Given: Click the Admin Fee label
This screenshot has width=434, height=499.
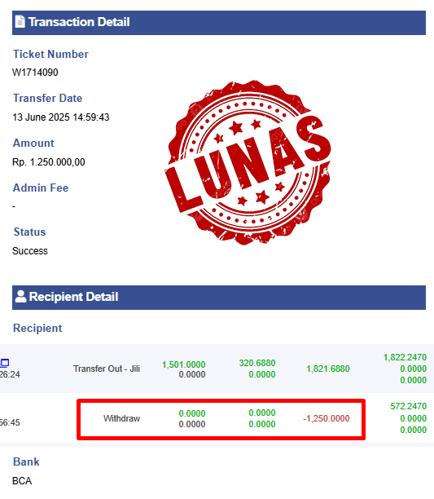Looking at the screenshot, I should 41,188.
